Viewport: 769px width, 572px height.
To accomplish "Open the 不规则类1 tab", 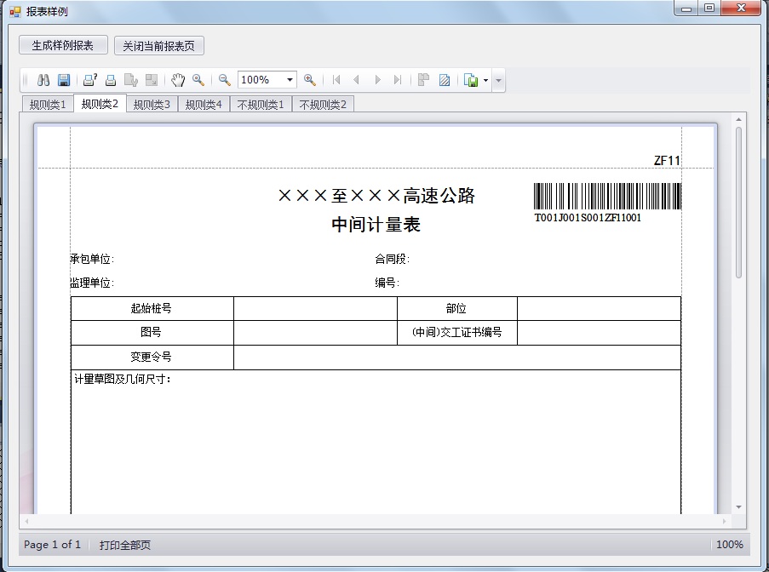I will coord(261,105).
